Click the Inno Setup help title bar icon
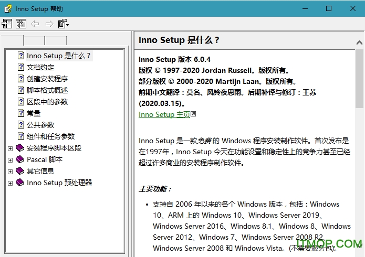Viewport: 365px width, 257px height. [8, 9]
